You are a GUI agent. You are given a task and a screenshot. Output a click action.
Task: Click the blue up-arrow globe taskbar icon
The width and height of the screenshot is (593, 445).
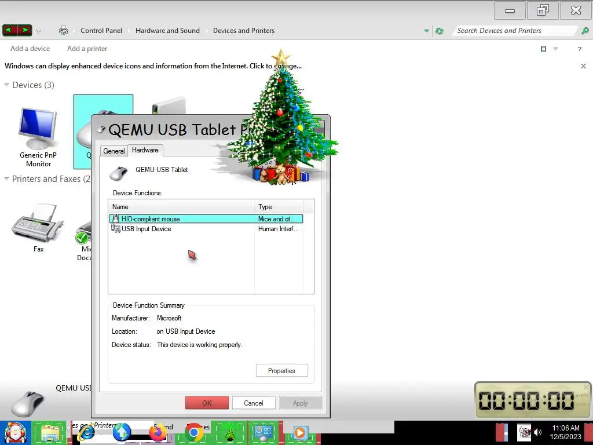pyautogui.click(x=122, y=432)
